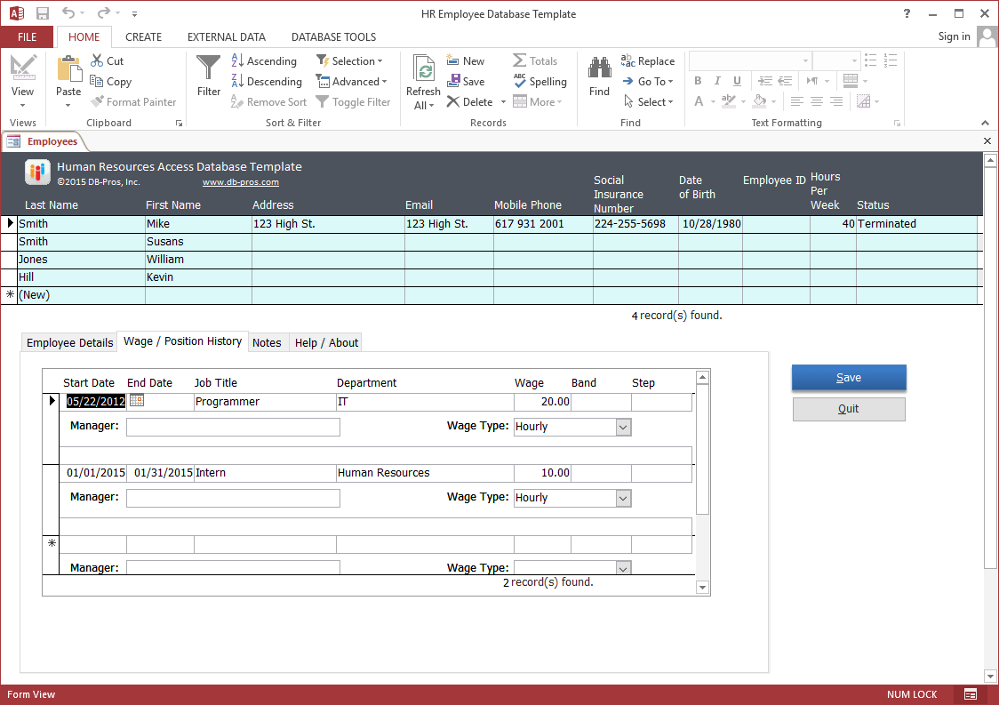Open the www.db-pros.com link
This screenshot has height=705, width=999.
tap(240, 182)
